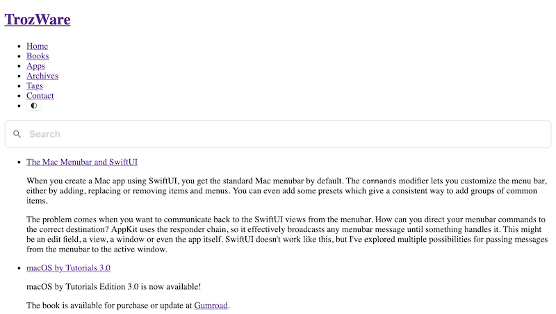Open the Books navigation link
The height and width of the screenshot is (314, 556).
coord(38,56)
